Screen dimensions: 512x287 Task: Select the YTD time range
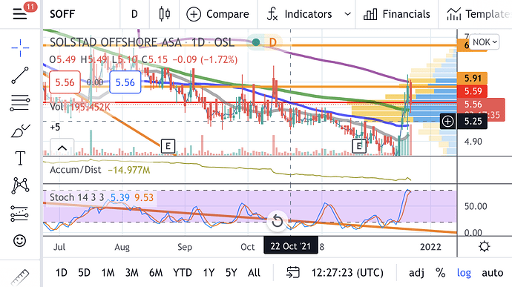183,272
